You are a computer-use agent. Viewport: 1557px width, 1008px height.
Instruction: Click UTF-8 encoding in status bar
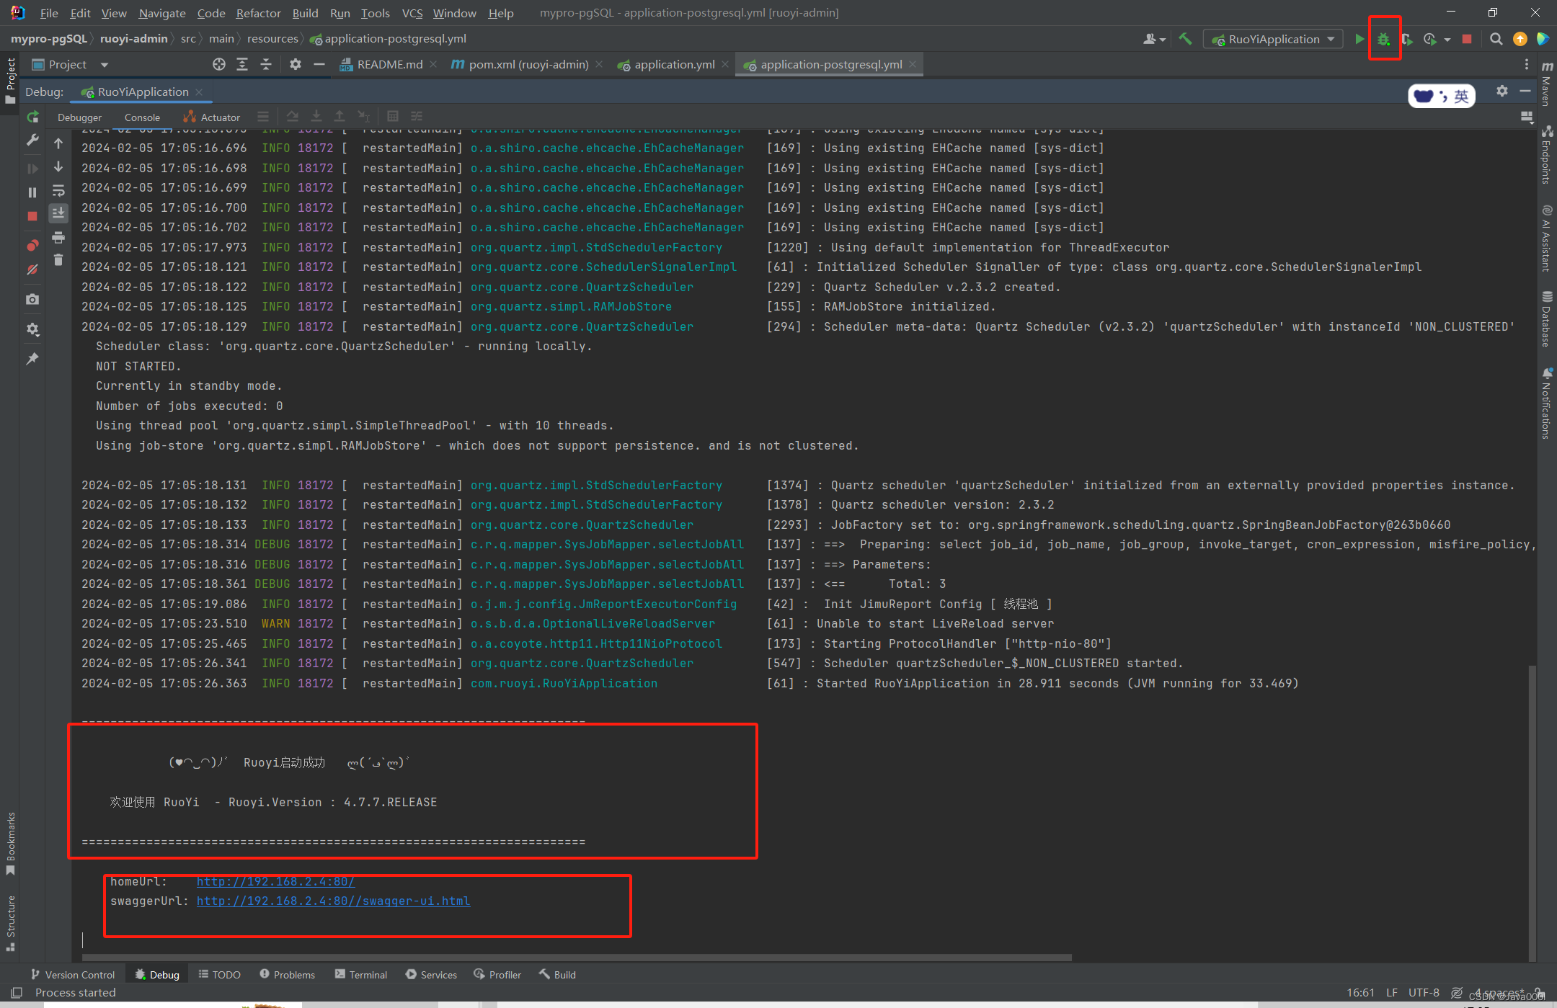[x=1424, y=992]
